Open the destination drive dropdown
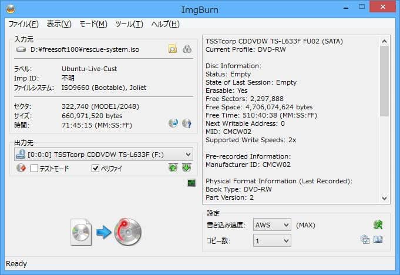Viewport: 400px width, 275px height. tap(189, 155)
